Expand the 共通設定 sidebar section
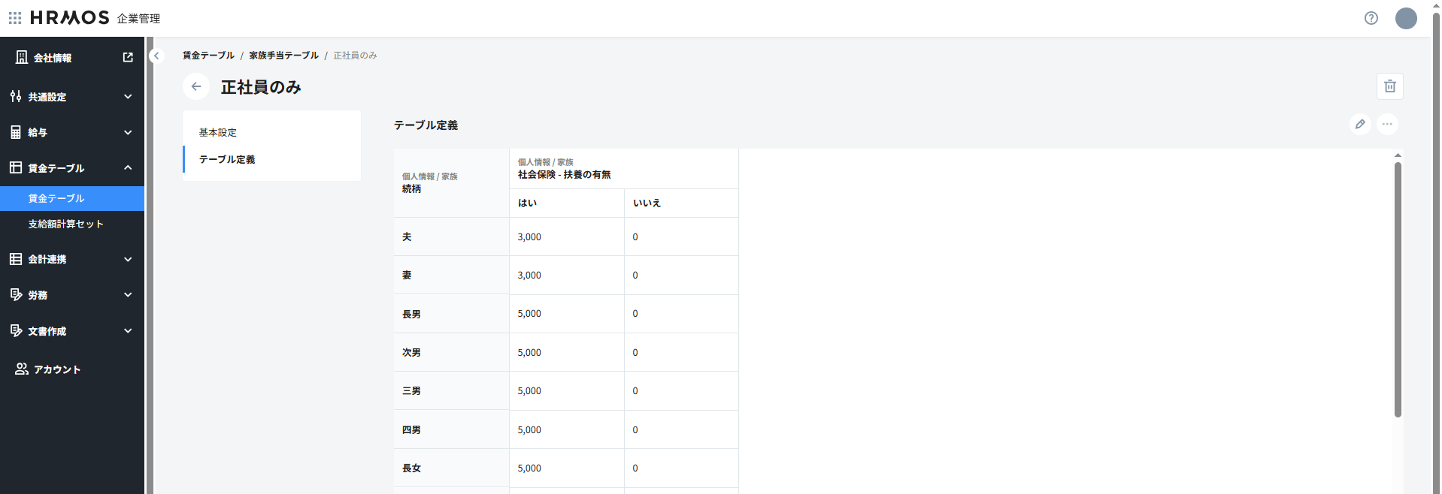 (71, 97)
